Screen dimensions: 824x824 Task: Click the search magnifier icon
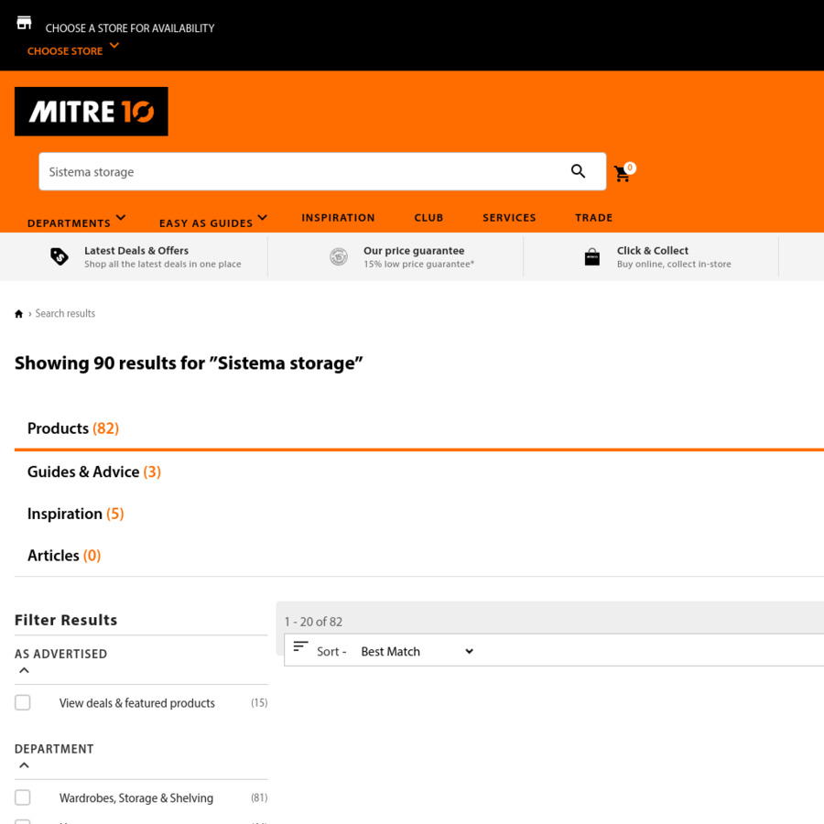[579, 171]
